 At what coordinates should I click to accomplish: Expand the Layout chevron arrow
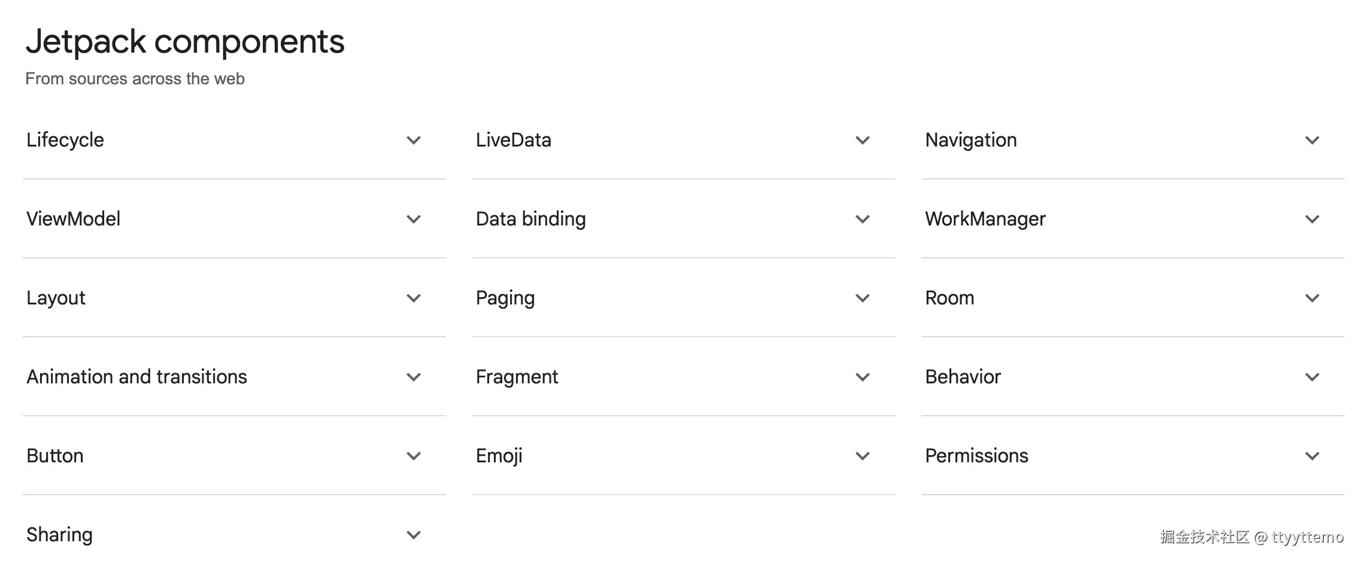point(414,298)
